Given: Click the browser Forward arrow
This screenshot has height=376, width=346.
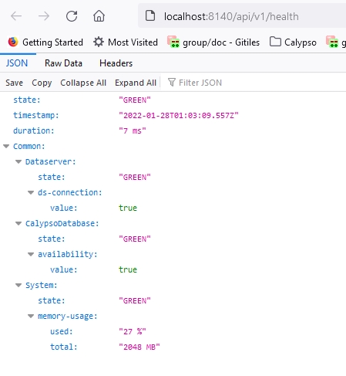Looking at the screenshot, I should (x=44, y=16).
